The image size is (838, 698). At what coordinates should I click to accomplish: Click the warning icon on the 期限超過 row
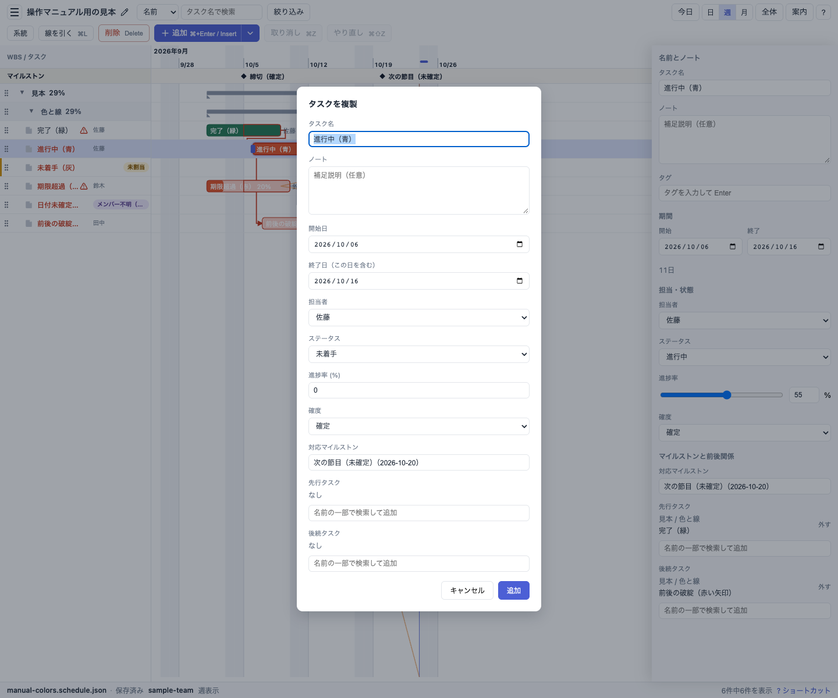[x=84, y=186]
